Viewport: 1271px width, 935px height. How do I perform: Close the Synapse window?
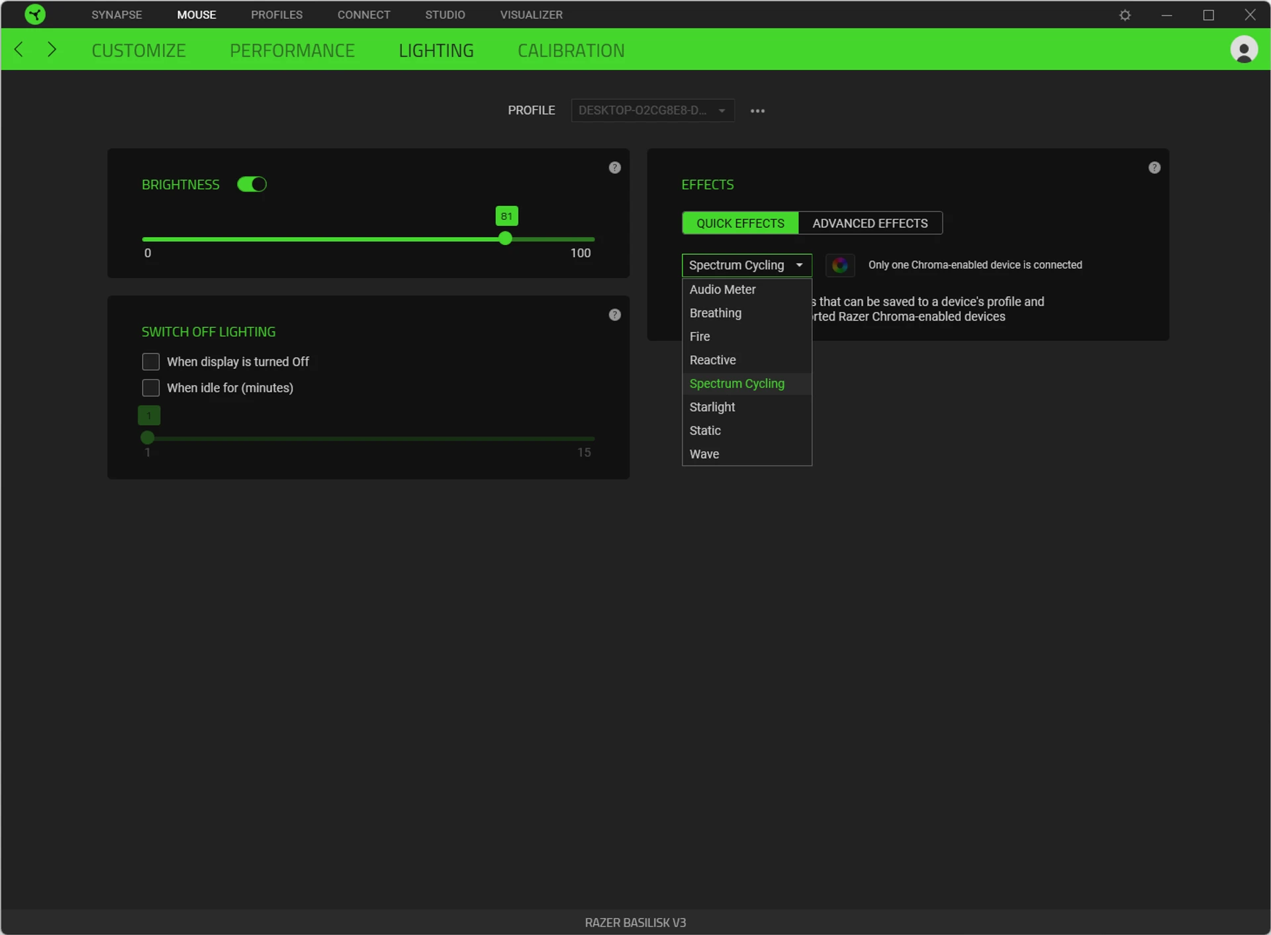point(1250,15)
